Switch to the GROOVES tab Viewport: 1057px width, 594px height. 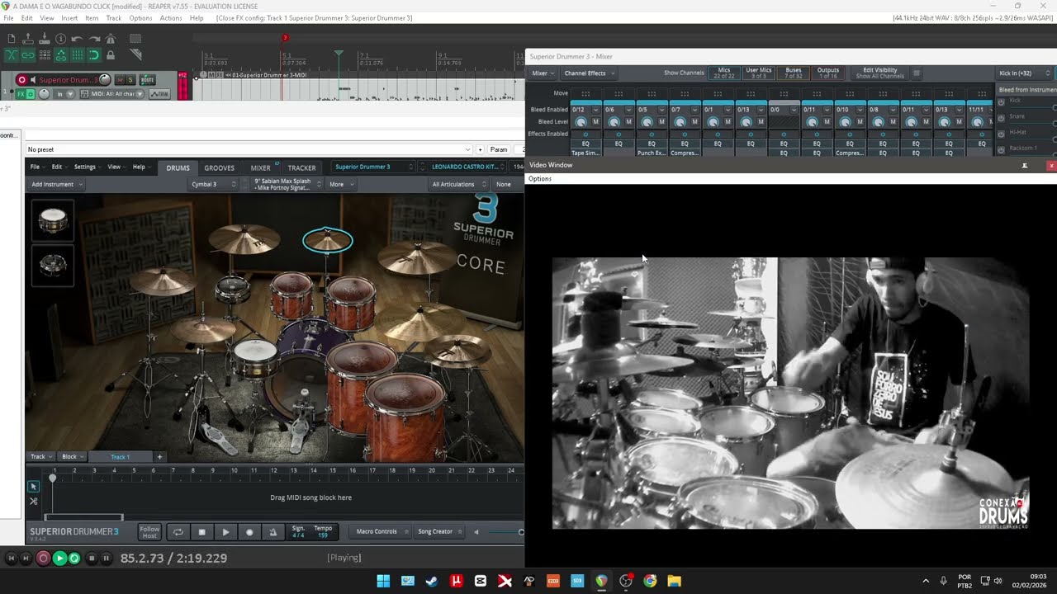[x=220, y=167]
